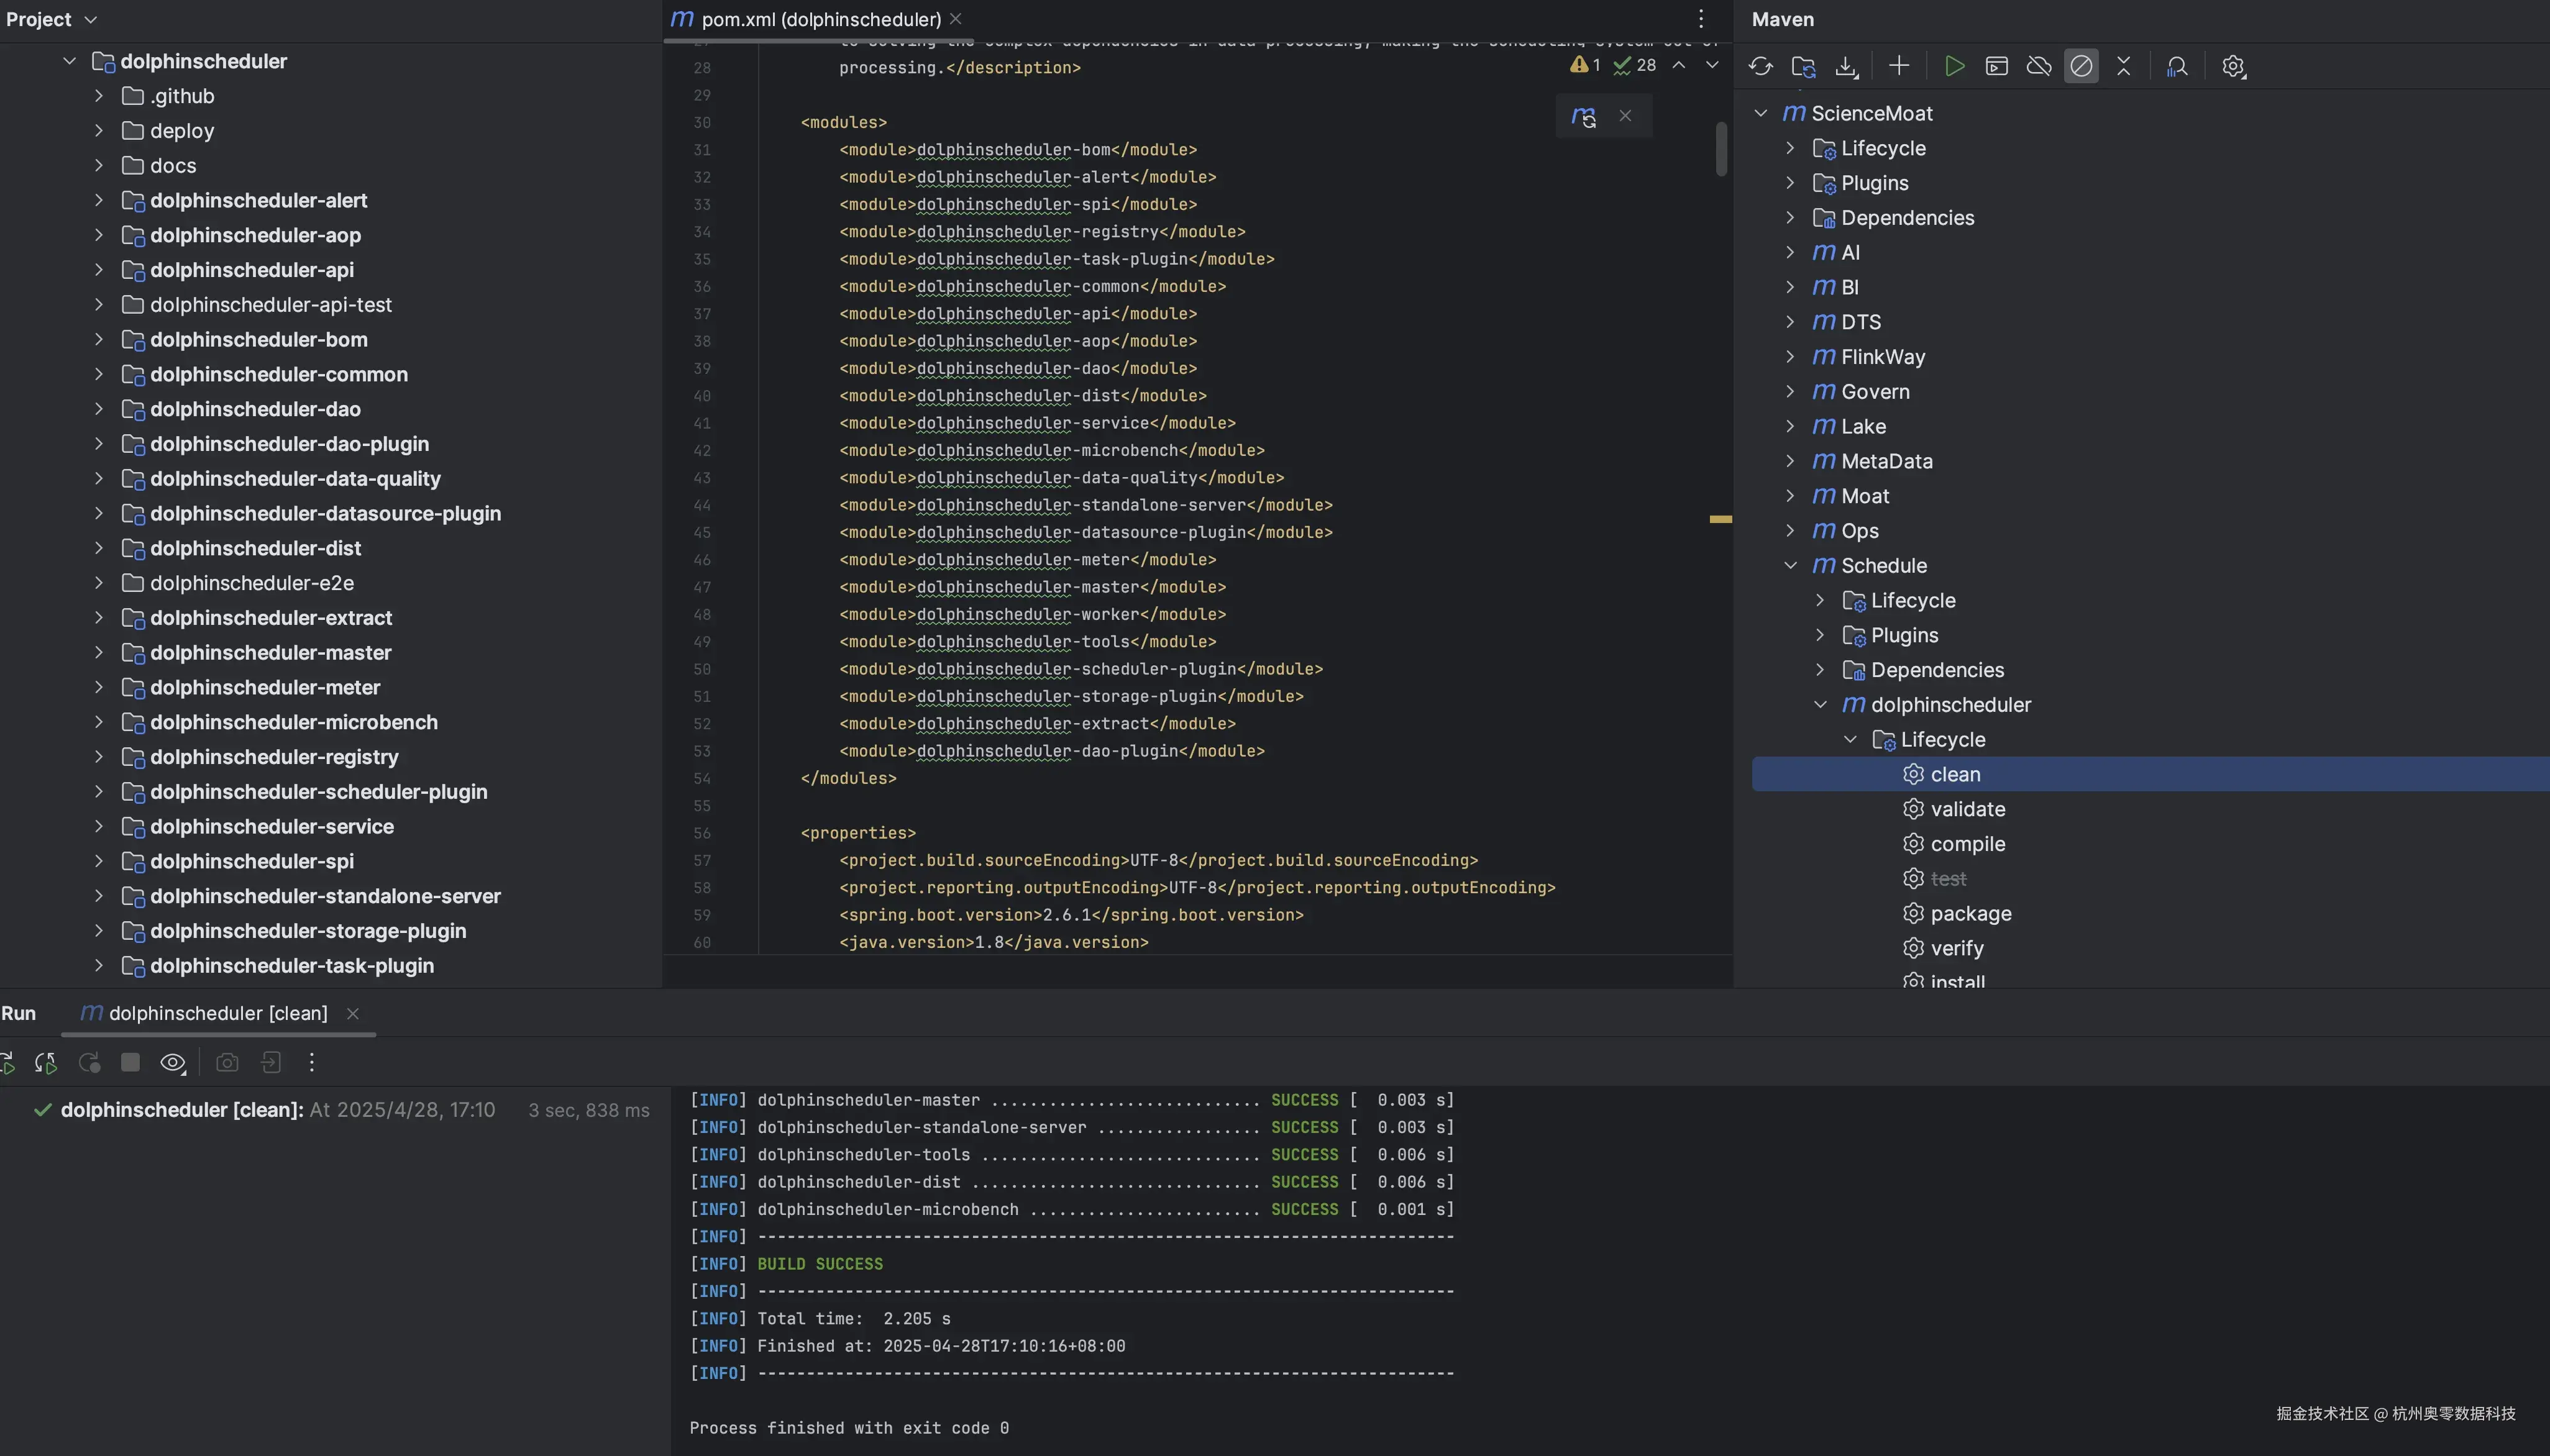Viewport: 2550px width, 1456px height.
Task: Click the compile lifecycle goal
Action: point(1967,844)
